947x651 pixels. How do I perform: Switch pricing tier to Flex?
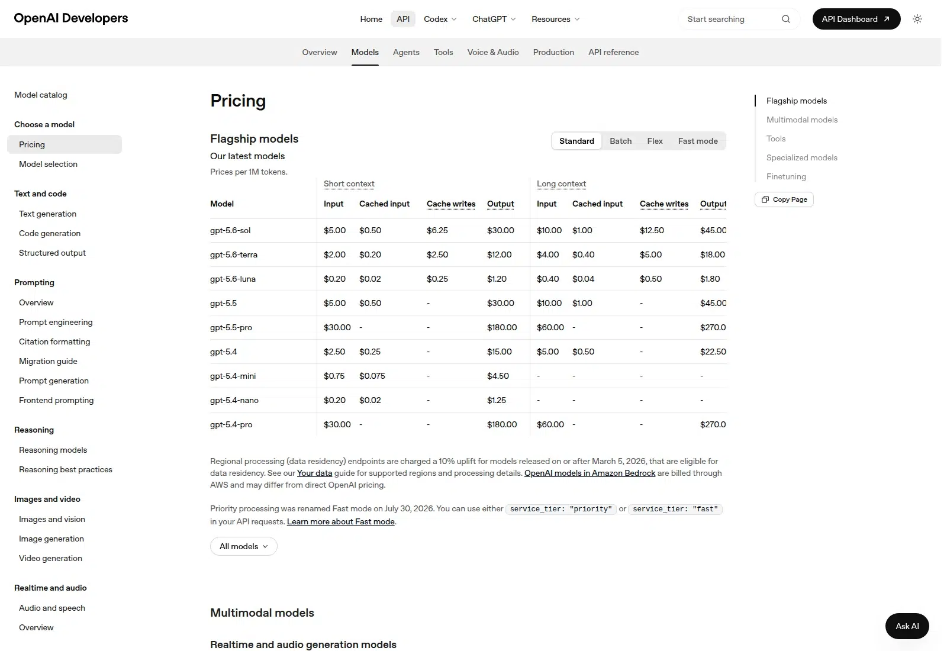(x=655, y=141)
